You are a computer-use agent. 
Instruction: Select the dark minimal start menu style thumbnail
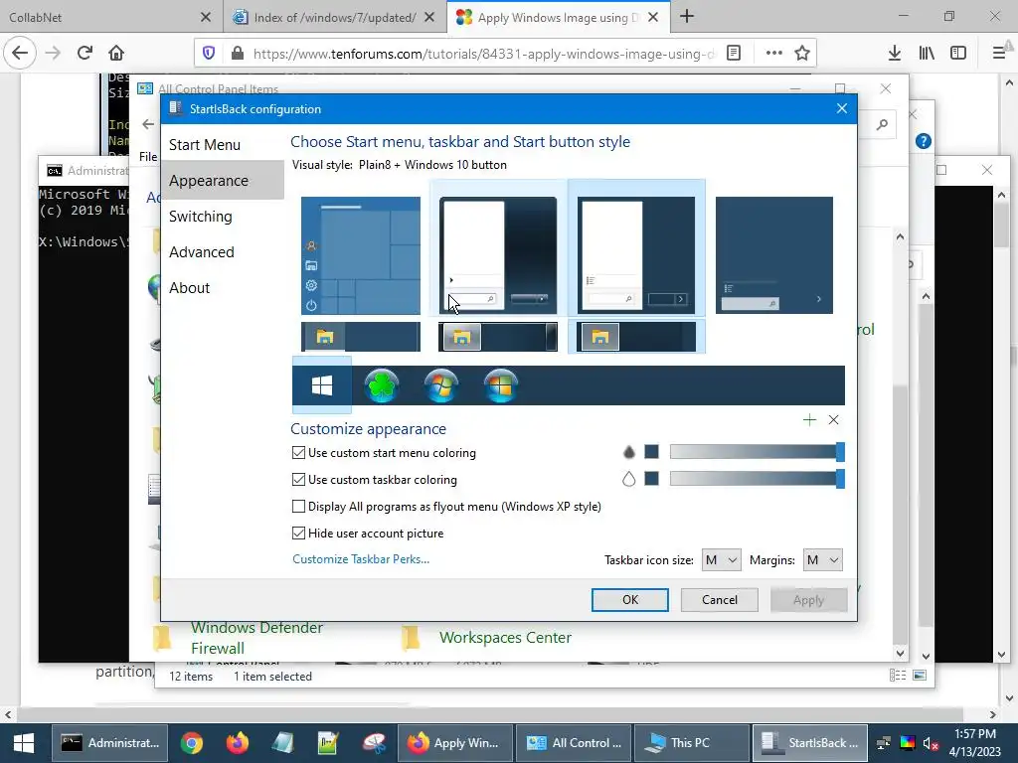tap(773, 255)
